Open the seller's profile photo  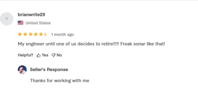click(22, 70)
